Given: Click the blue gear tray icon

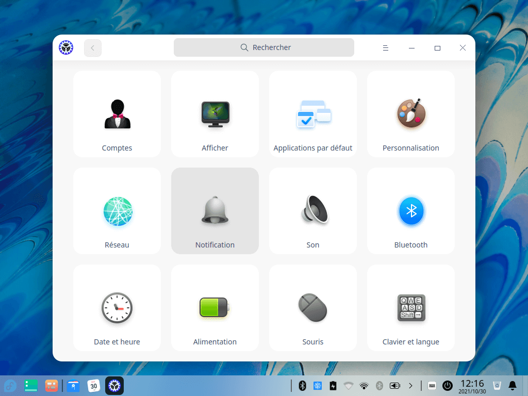Looking at the screenshot, I should [x=318, y=386].
